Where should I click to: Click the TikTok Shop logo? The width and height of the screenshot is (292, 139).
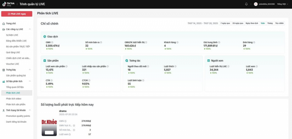point(8,4)
